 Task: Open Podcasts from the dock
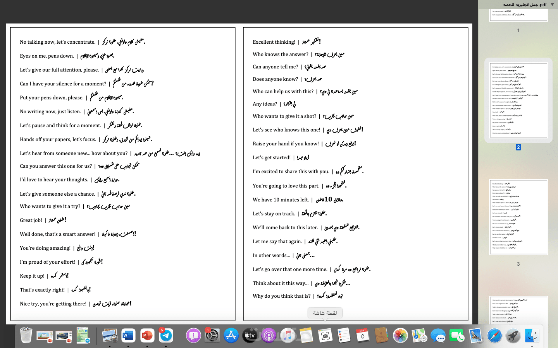point(269,335)
